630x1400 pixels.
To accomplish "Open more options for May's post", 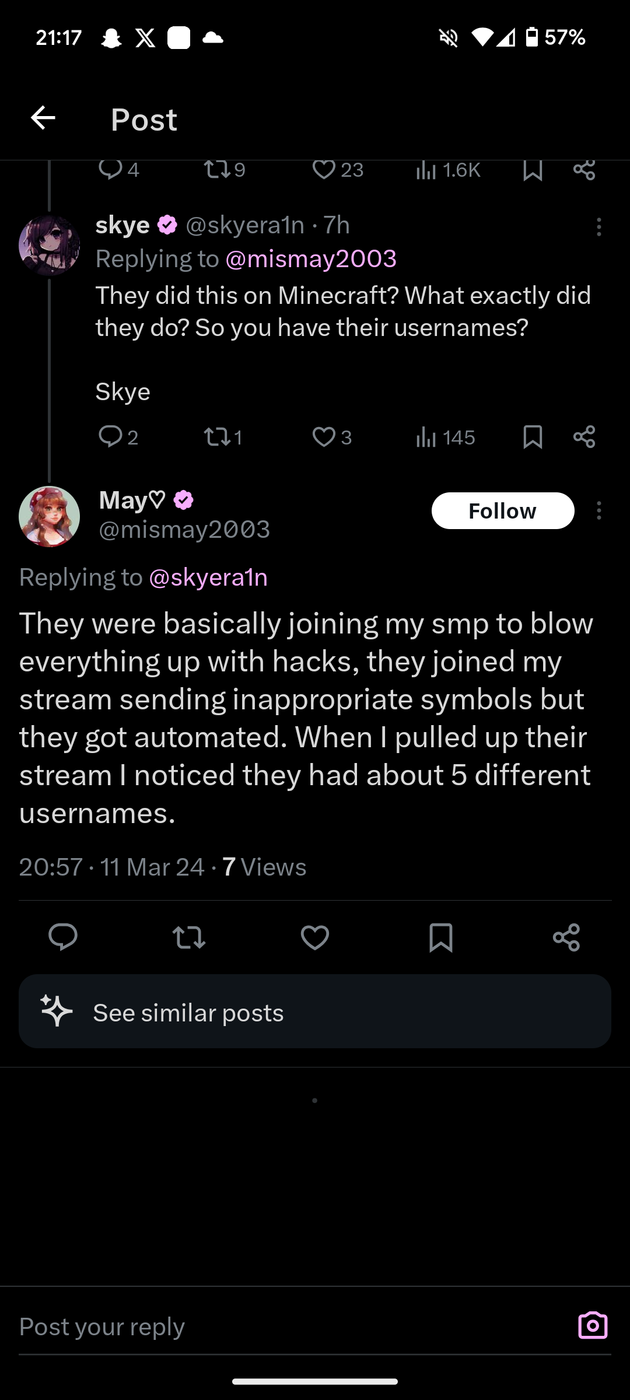I will click(598, 511).
